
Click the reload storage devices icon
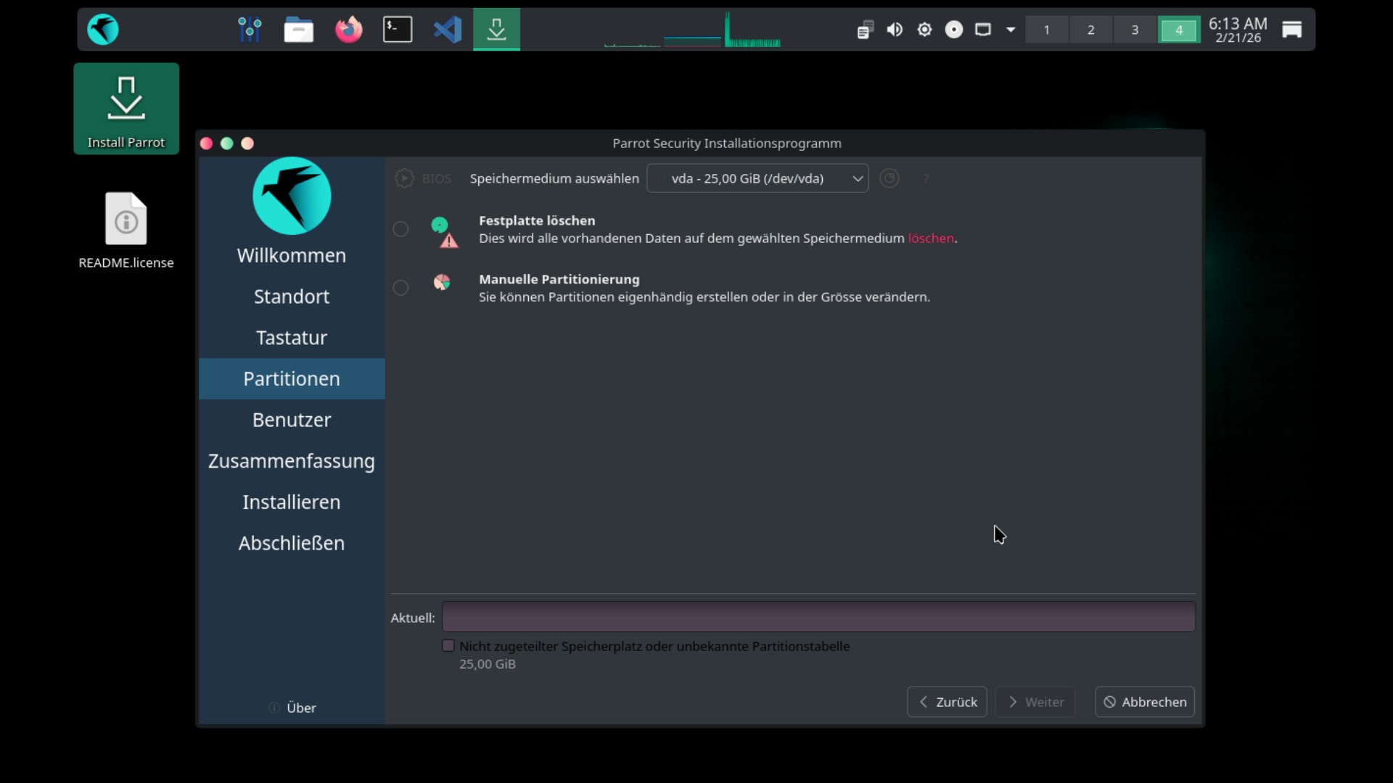click(x=889, y=178)
